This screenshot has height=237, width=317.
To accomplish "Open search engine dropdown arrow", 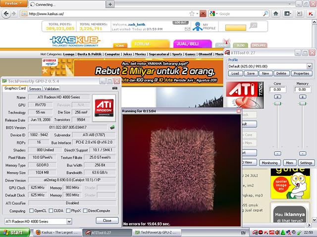I will (x=217, y=14).
